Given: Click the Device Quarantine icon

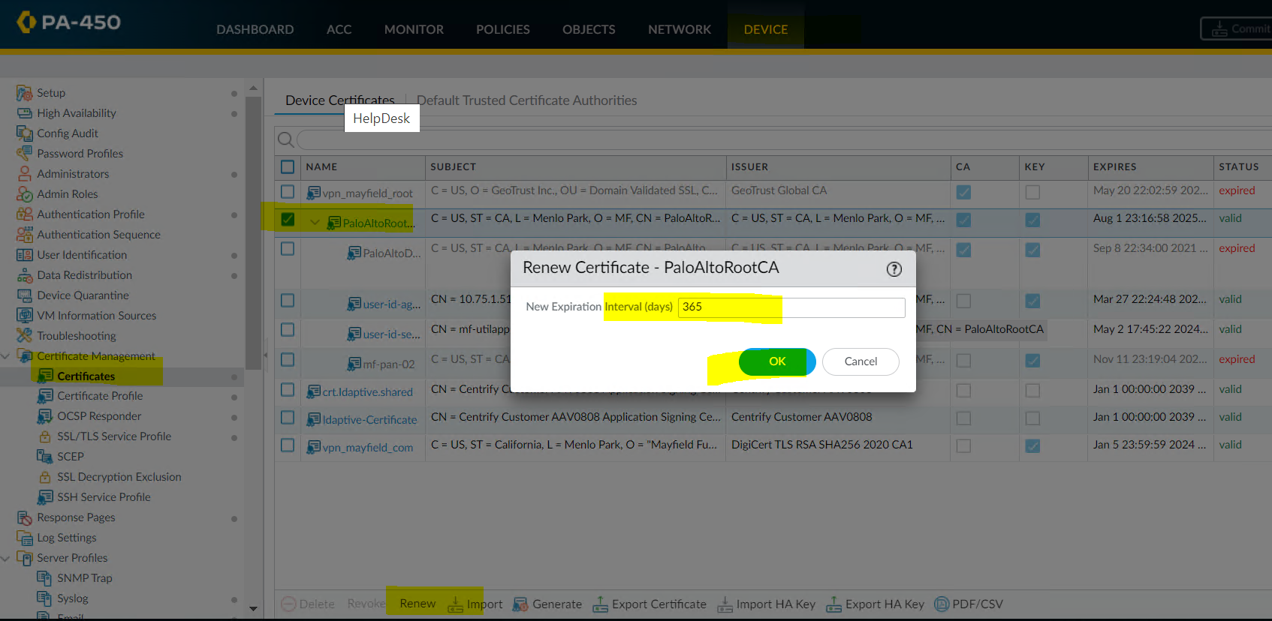Looking at the screenshot, I should click(24, 295).
